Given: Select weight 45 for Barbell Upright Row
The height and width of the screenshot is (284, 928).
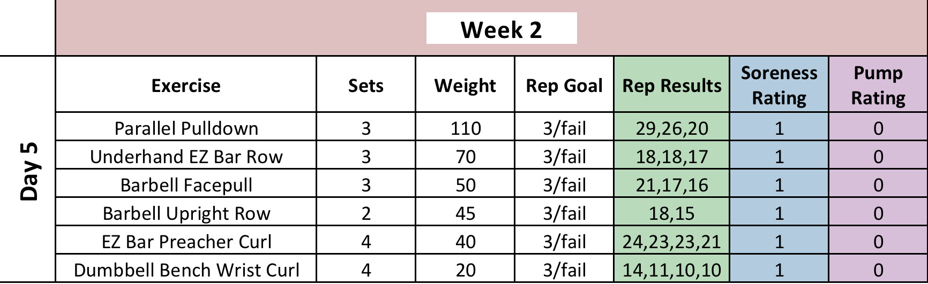Looking at the screenshot, I should [x=465, y=213].
